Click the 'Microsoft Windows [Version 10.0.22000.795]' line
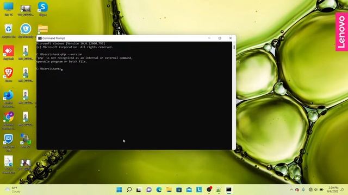 pyautogui.click(x=71, y=43)
